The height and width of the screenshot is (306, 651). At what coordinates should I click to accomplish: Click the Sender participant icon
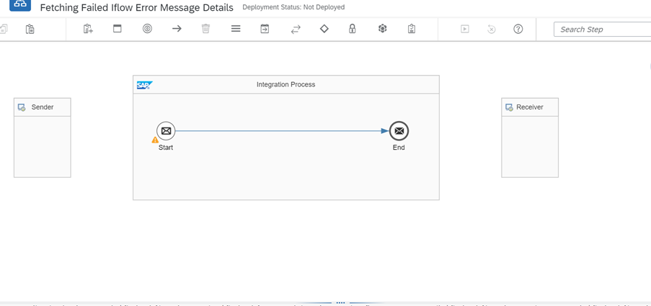pos(22,107)
